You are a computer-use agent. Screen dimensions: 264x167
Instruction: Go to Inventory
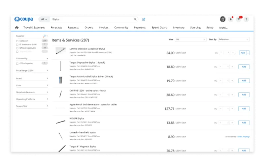pyautogui.click(x=179, y=28)
